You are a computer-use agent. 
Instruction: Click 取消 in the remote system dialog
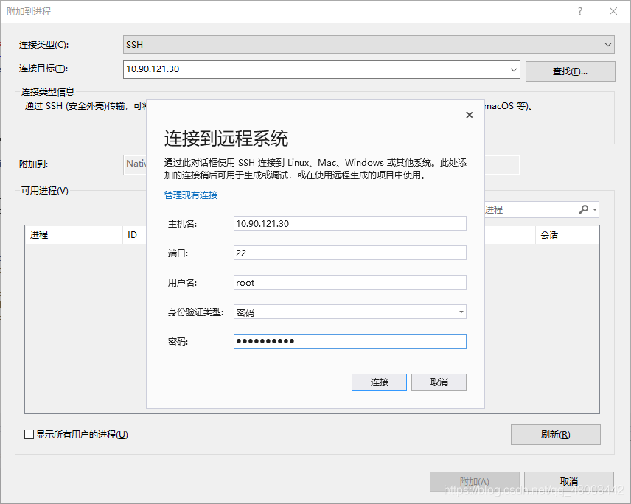pyautogui.click(x=439, y=382)
